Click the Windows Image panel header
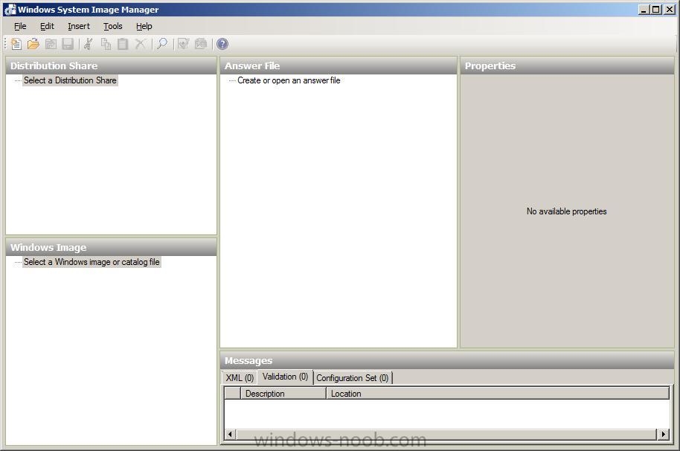Screen dimensions: 680x451 [111, 247]
